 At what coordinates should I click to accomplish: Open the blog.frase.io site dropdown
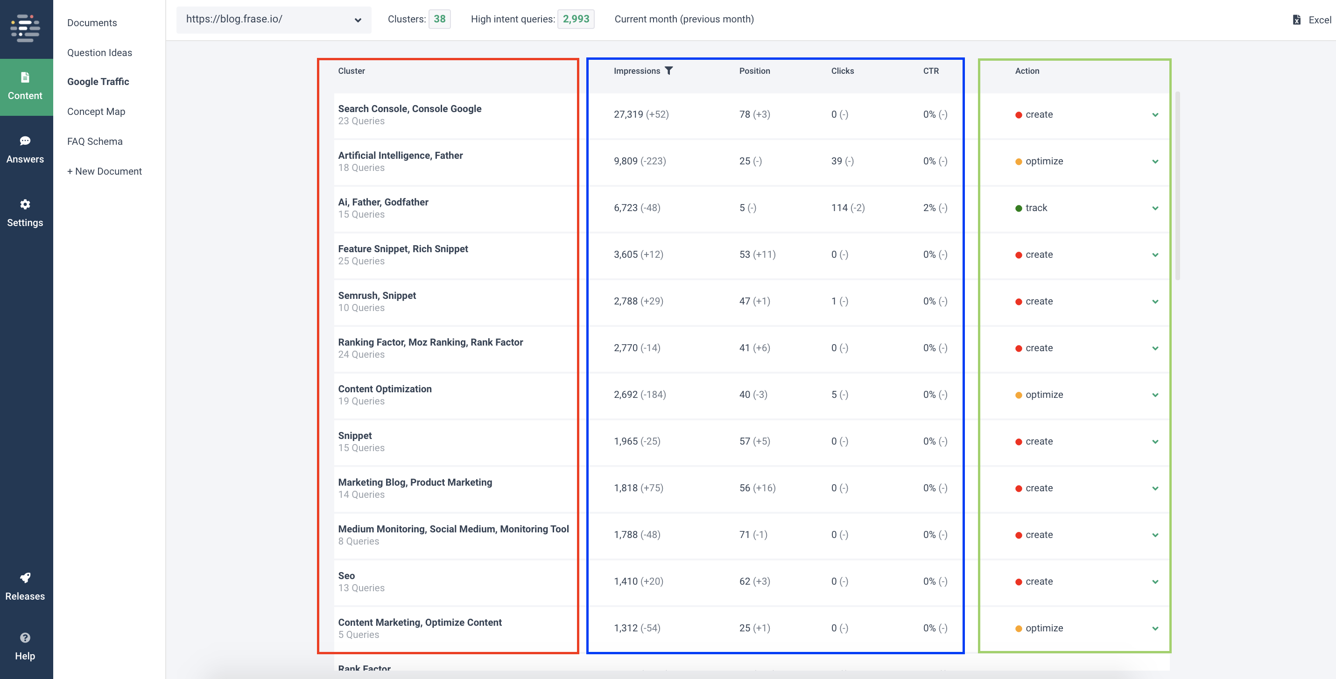[274, 20]
